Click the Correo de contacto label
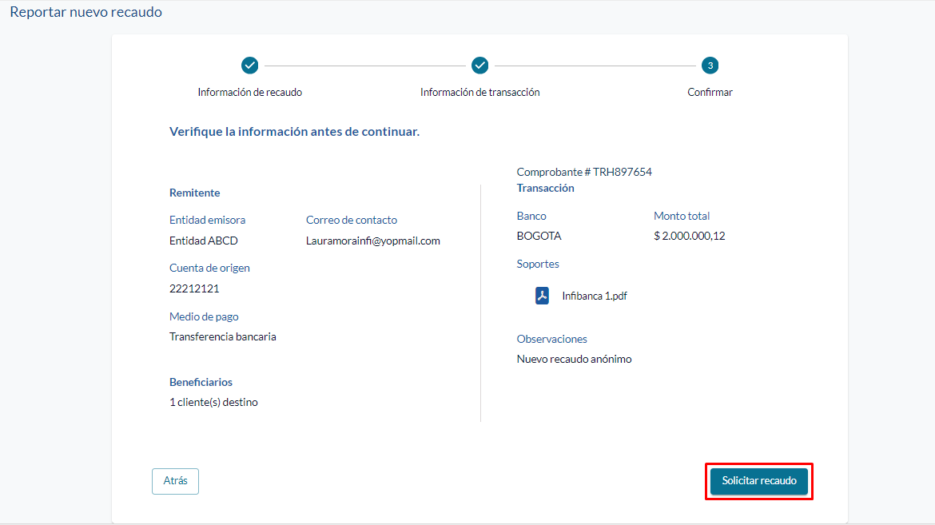The width and height of the screenshot is (935, 525). (351, 220)
